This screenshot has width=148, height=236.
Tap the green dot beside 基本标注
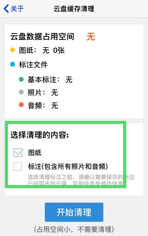21,79
